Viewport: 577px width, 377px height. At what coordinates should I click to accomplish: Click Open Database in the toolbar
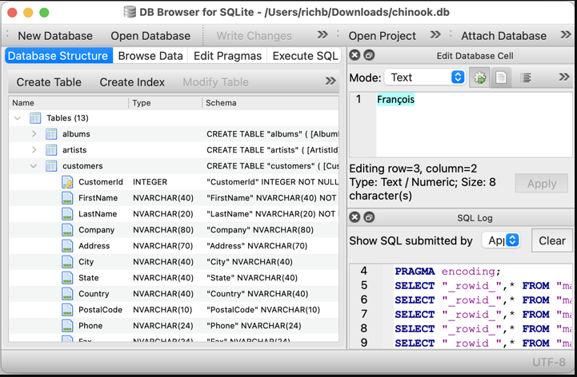tap(150, 35)
